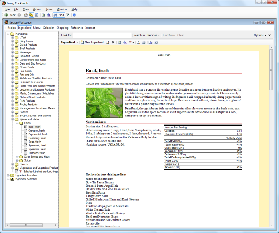Select the Sweets folder

click(x=24, y=164)
